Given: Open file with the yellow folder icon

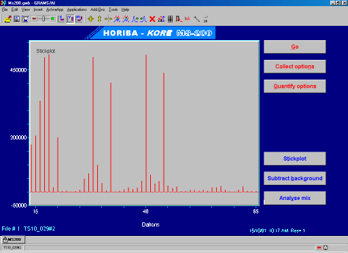Looking at the screenshot, I should click(8, 19).
